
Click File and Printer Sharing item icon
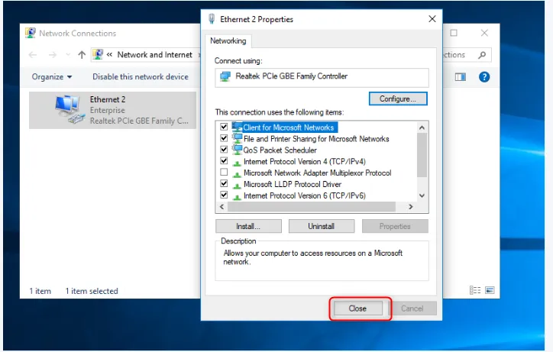[237, 138]
